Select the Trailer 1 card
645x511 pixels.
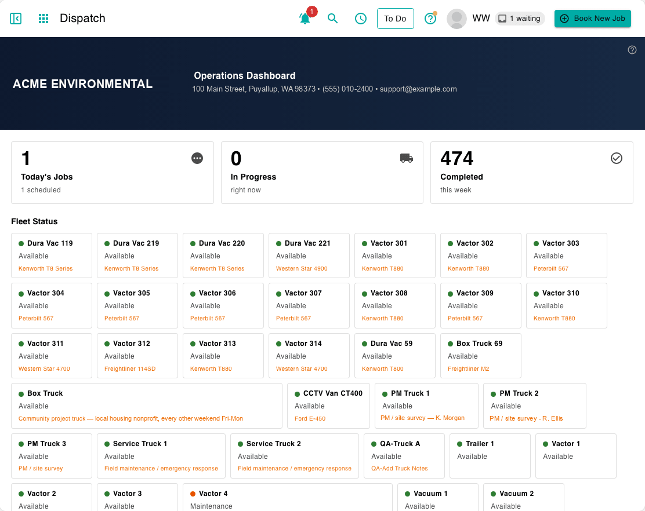pyautogui.click(x=490, y=456)
